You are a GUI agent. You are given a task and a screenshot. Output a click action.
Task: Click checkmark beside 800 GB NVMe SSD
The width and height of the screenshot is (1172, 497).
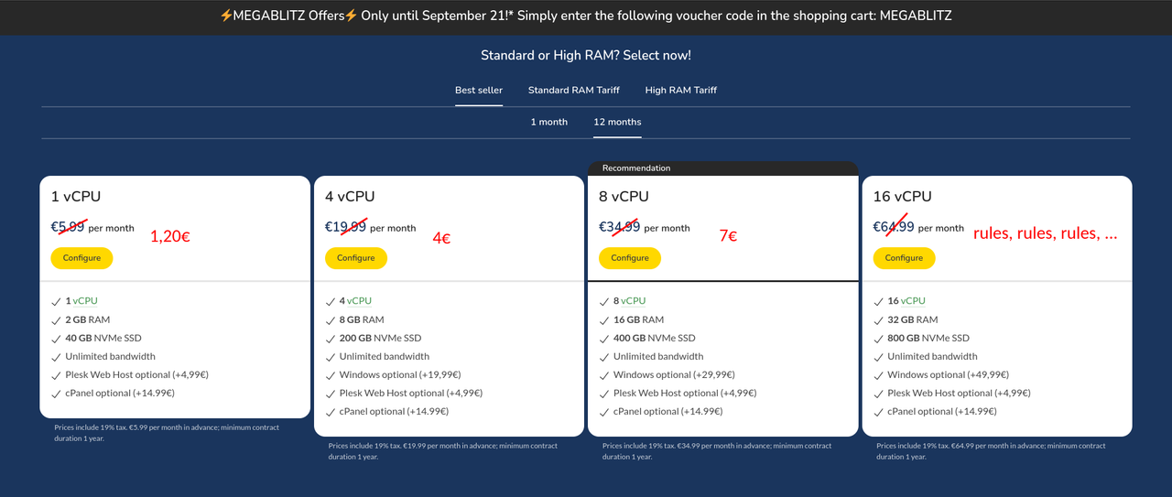coord(878,338)
